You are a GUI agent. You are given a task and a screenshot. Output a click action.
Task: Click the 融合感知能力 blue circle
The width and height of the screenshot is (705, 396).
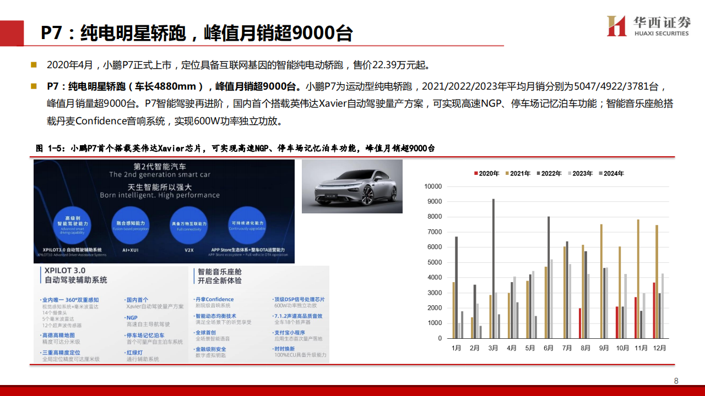(x=131, y=226)
